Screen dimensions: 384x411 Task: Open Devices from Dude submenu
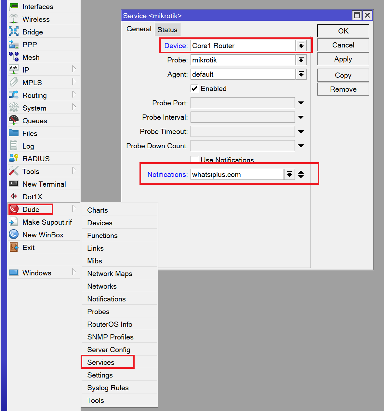[x=119, y=223]
